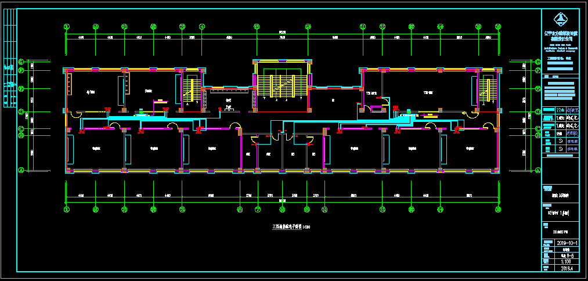
Task: Click the floor plan title text below the drawing
Action: pyautogui.click(x=291, y=226)
